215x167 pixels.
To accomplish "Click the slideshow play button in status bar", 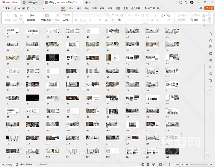I will (160, 164).
